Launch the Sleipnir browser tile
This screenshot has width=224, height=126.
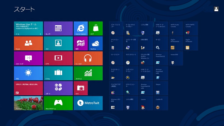[161, 88]
